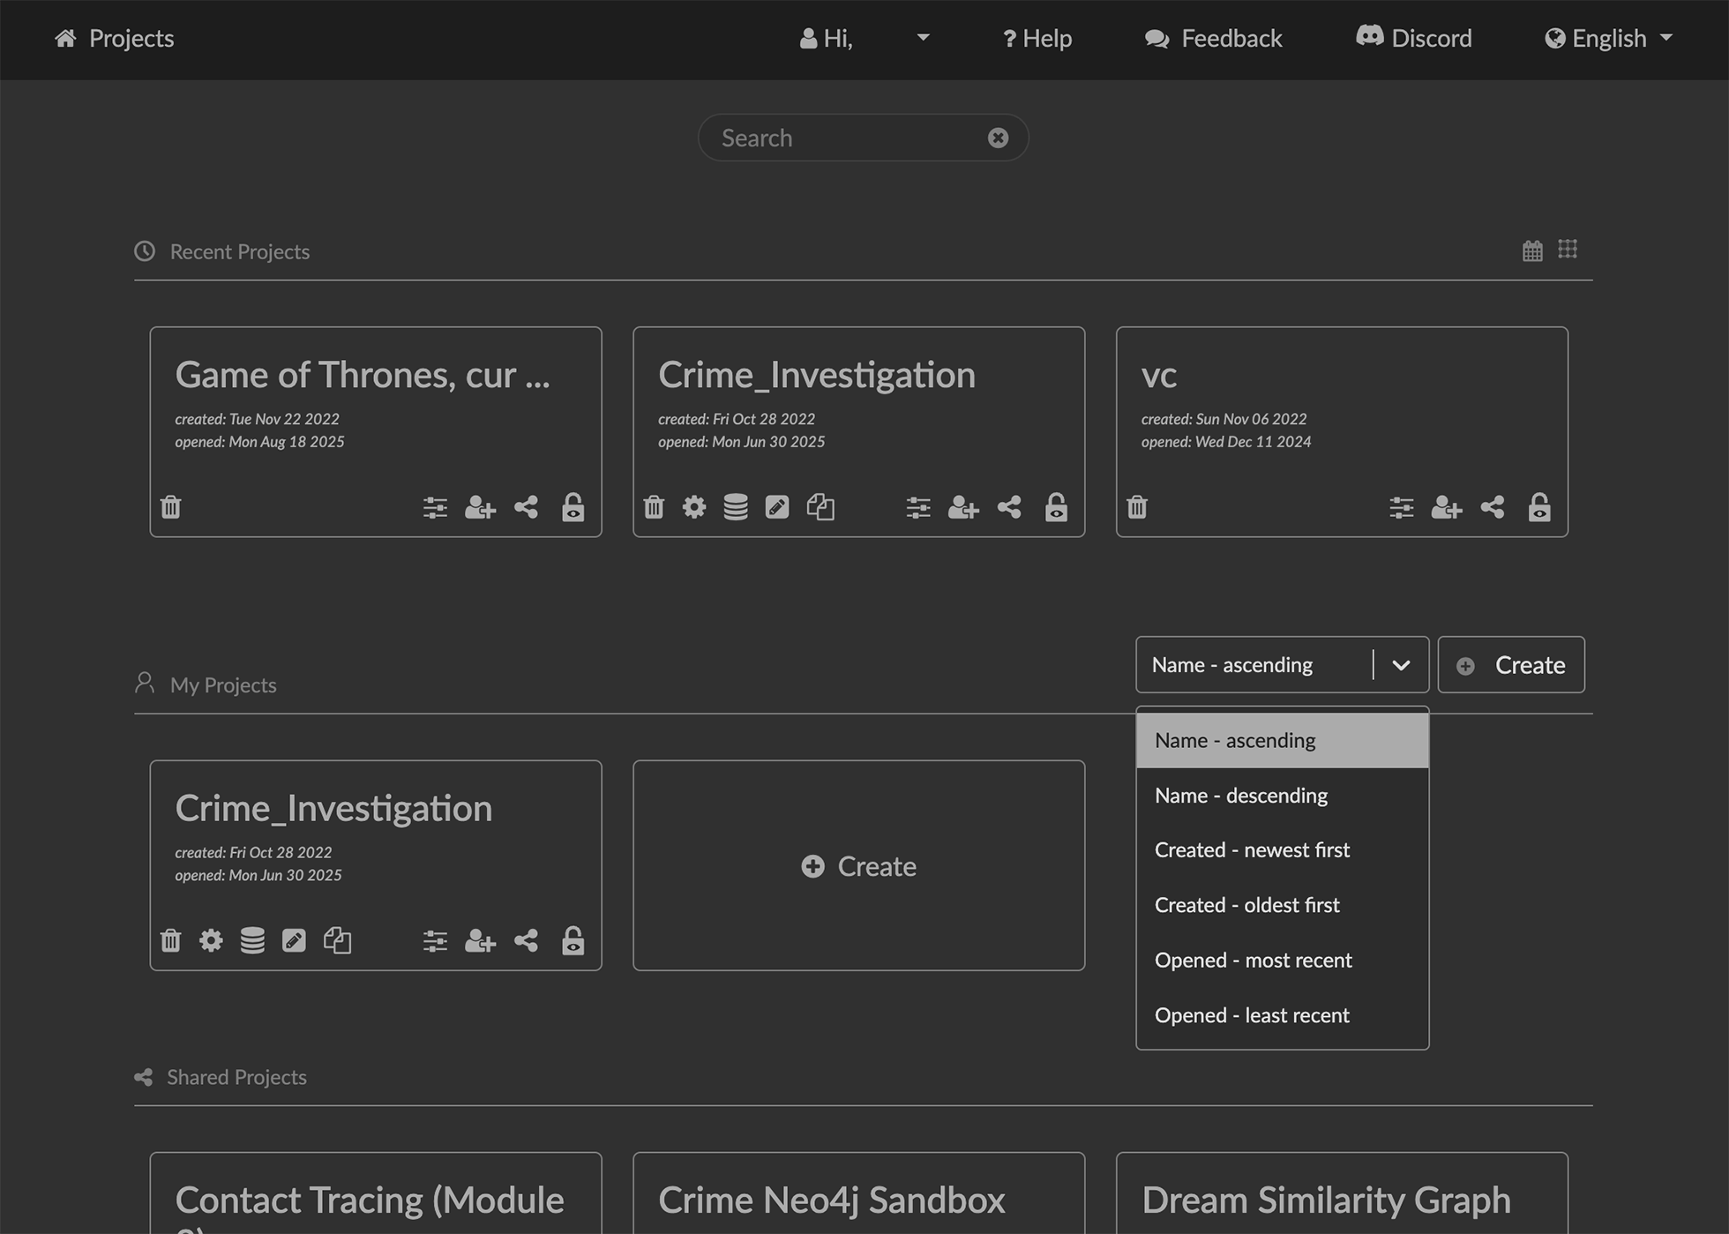The height and width of the screenshot is (1234, 1729).
Task: Delete the Game of Thrones recent project
Action: (170, 507)
